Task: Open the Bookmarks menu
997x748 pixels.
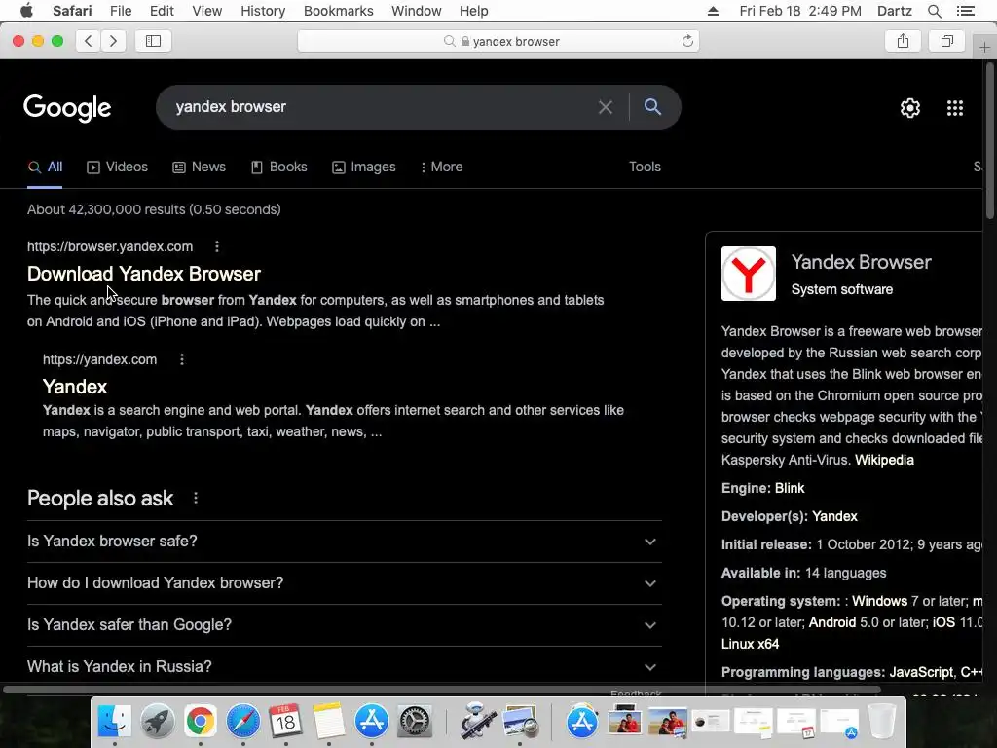Action: (338, 11)
